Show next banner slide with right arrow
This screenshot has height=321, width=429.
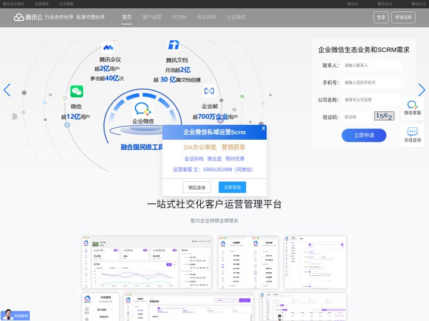coord(422,90)
